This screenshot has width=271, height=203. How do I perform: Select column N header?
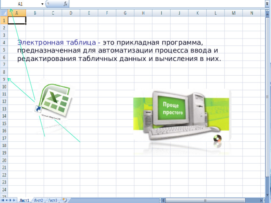point(252,13)
